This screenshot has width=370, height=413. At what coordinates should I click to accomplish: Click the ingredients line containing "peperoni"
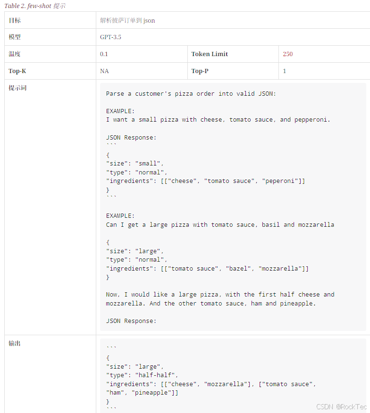pyautogui.click(x=205, y=181)
